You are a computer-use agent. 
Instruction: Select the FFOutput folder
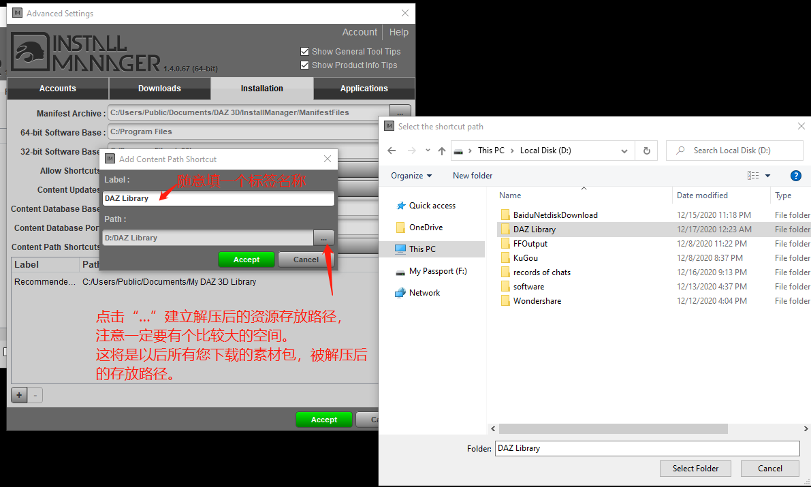[x=530, y=244]
